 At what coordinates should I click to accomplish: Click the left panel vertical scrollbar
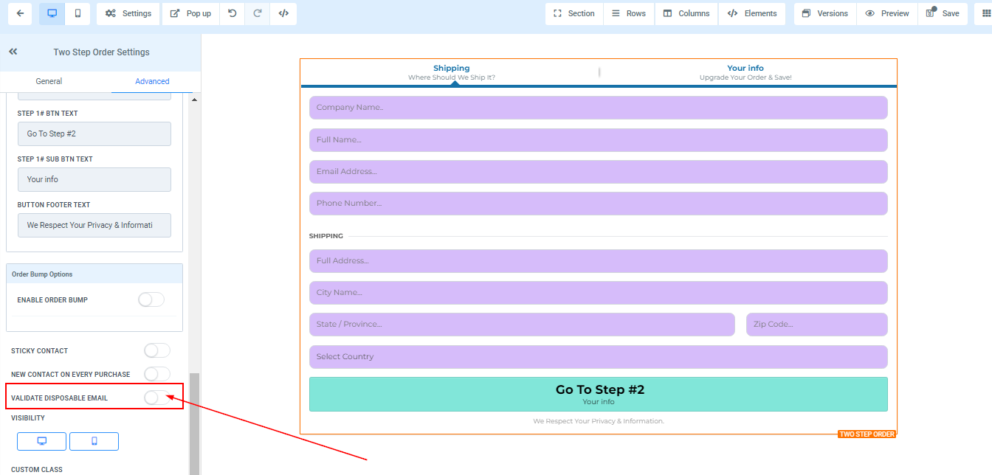[195, 420]
